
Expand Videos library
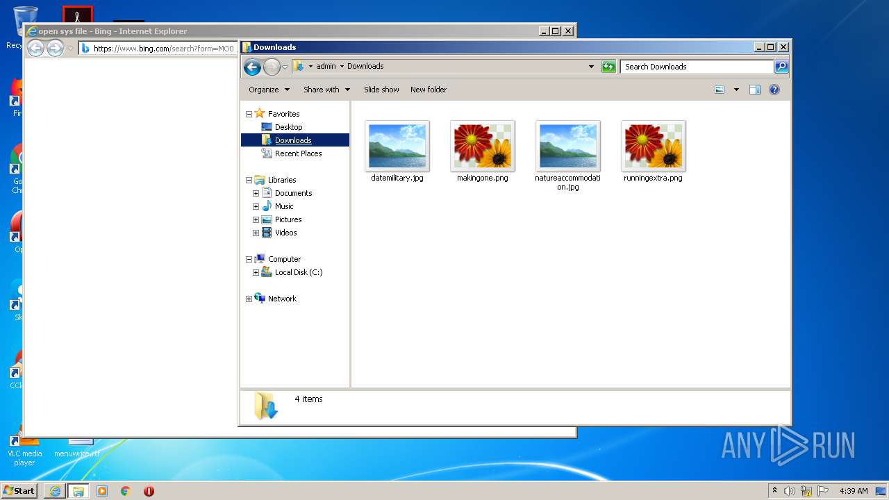coord(256,233)
